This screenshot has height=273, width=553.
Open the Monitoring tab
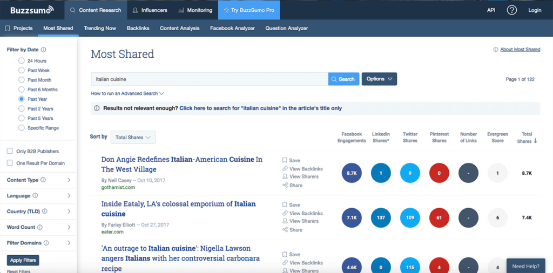[195, 10]
